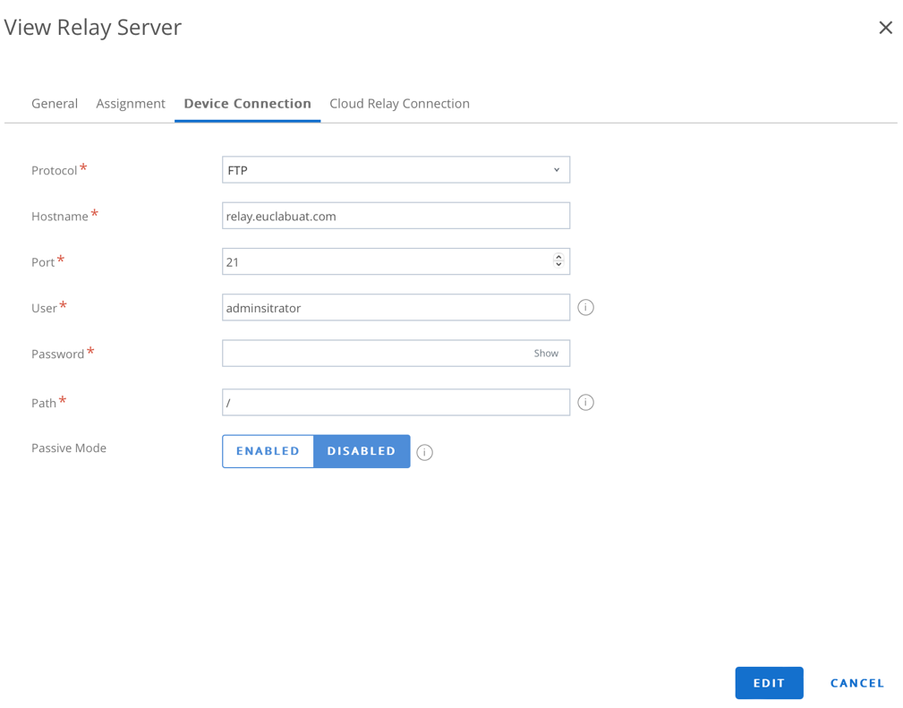The image size is (903, 708).
Task: Click the Path text field
Action: point(395,403)
